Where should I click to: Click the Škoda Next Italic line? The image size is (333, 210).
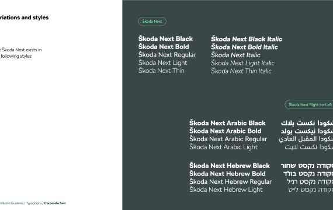point(236,55)
